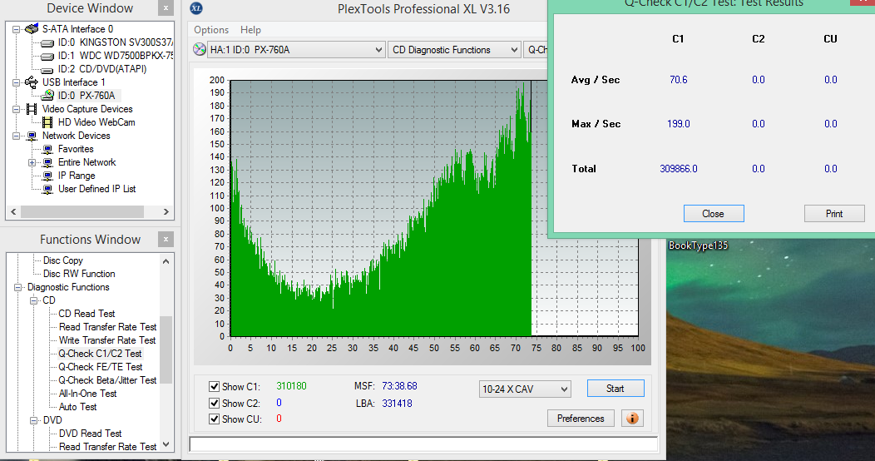Collapse the DVD functions tree node
Screen dimensions: 875x461
pos(33,421)
